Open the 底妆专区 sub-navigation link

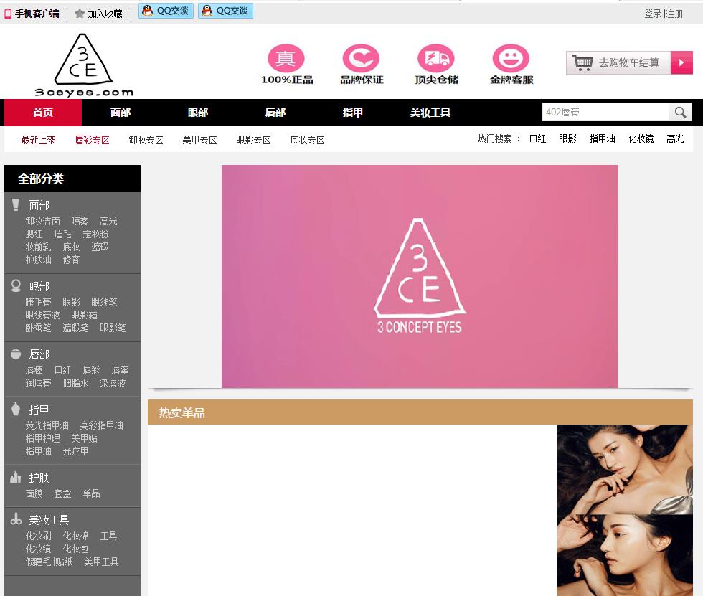[x=308, y=140]
